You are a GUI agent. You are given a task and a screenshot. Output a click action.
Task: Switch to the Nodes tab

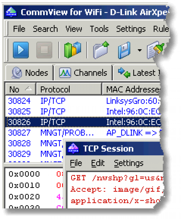30,72
